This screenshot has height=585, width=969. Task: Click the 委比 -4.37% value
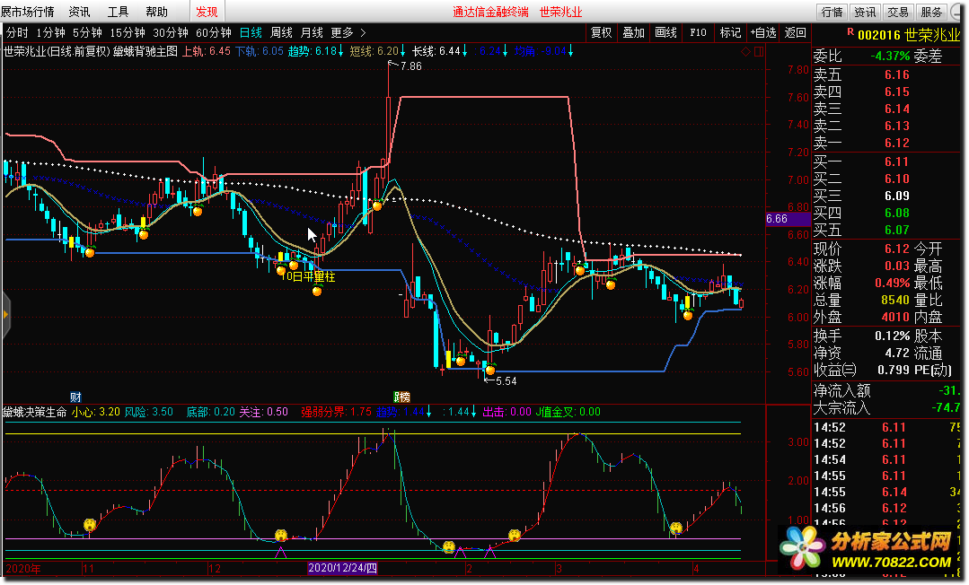[891, 57]
